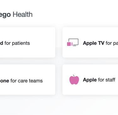Click the bold 'Apple' label for staff
The image size is (118, 115).
(90, 80)
